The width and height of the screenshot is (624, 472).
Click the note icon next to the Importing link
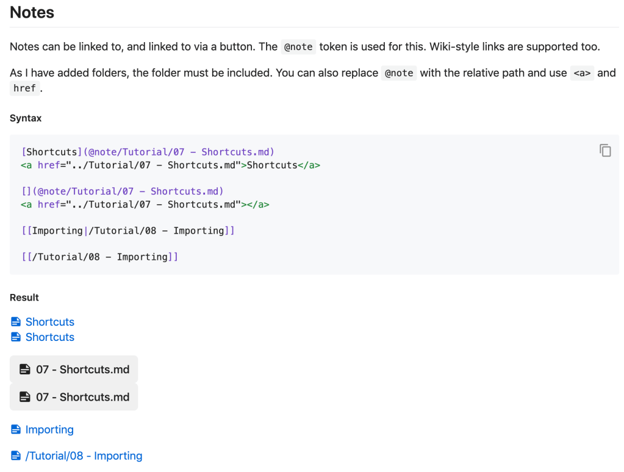coord(16,430)
